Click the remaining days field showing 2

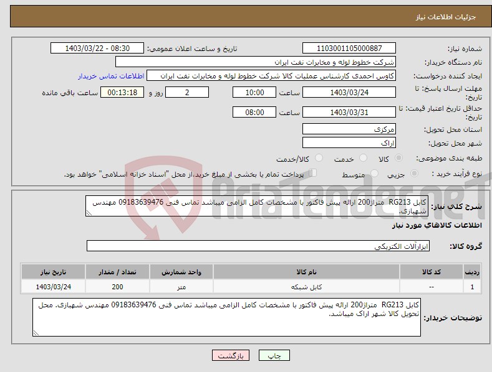coord(187,92)
